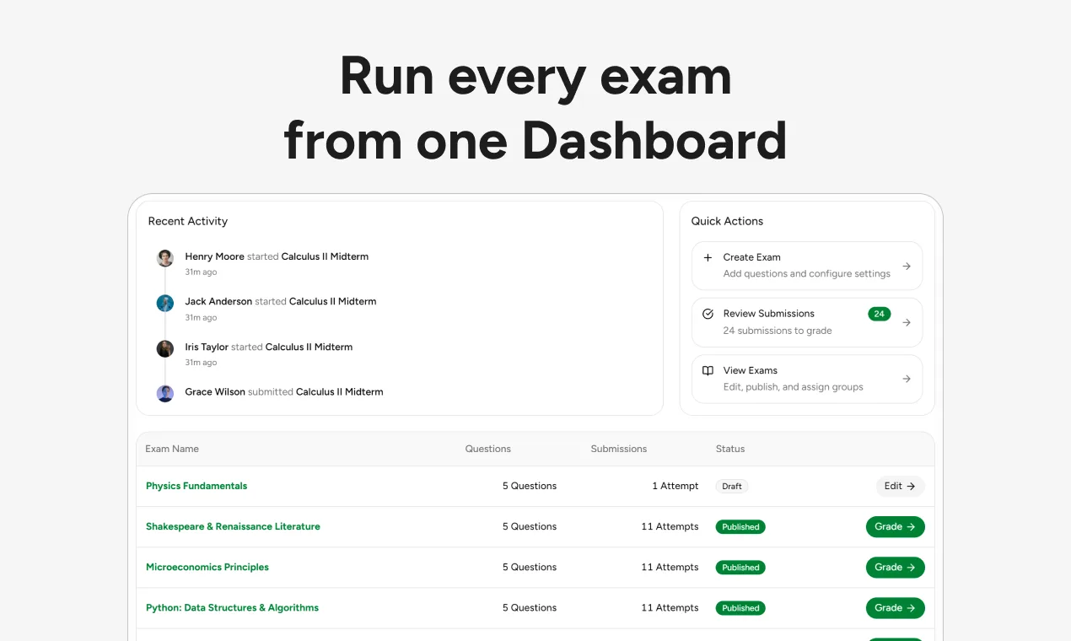1071x641 pixels.
Task: Click the arrow on the Create Exam card
Action: tap(907, 266)
